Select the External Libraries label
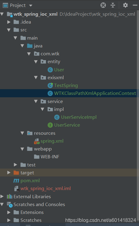This screenshot has height=226, width=139. click(x=32, y=196)
